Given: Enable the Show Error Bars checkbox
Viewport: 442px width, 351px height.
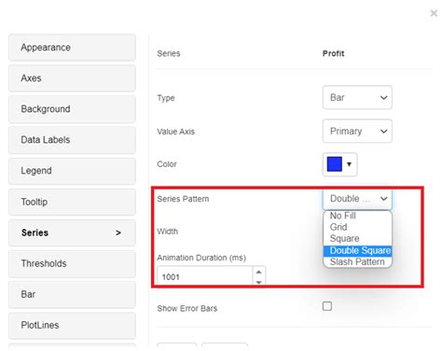Looking at the screenshot, I should coord(327,306).
